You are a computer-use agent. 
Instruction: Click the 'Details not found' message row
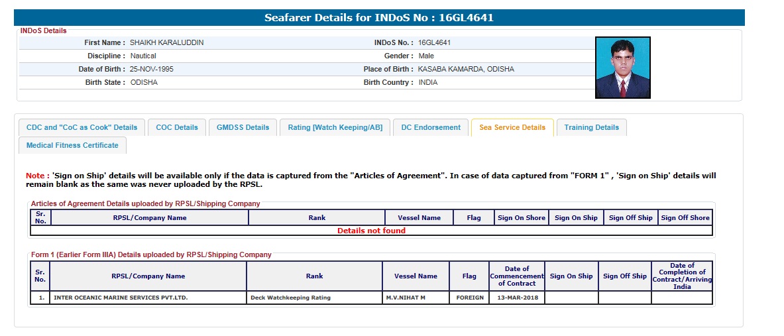[x=371, y=231]
